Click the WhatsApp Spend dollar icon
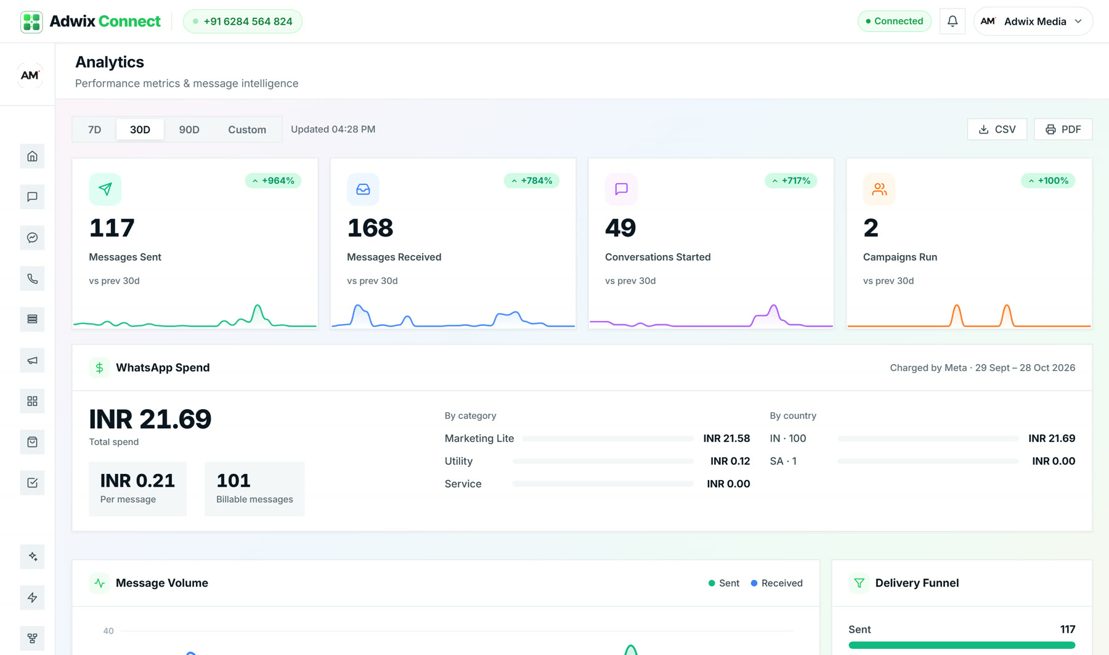 click(x=99, y=368)
